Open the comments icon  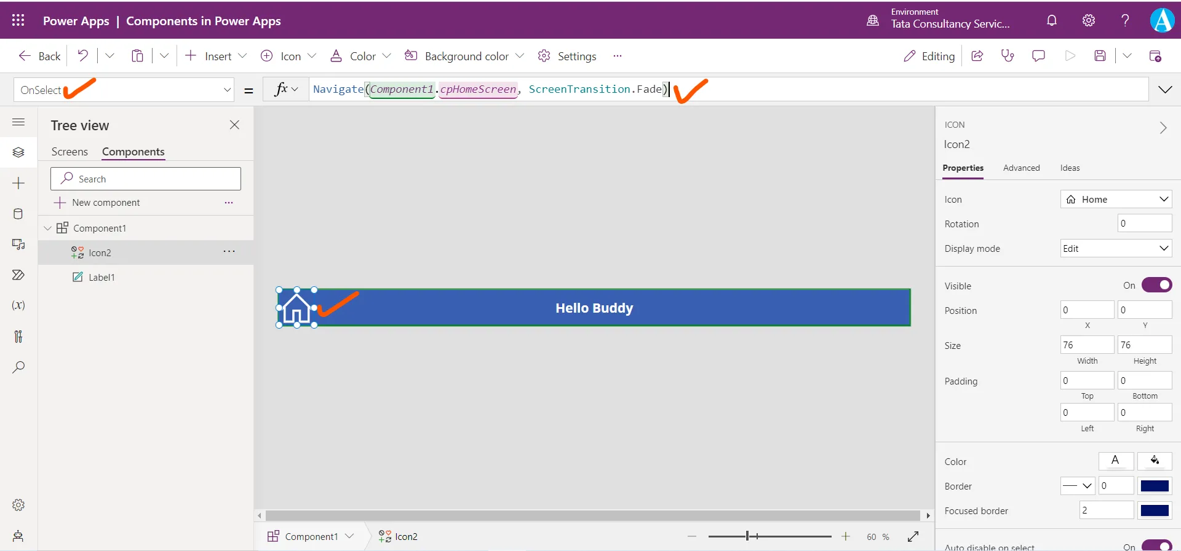click(1038, 56)
